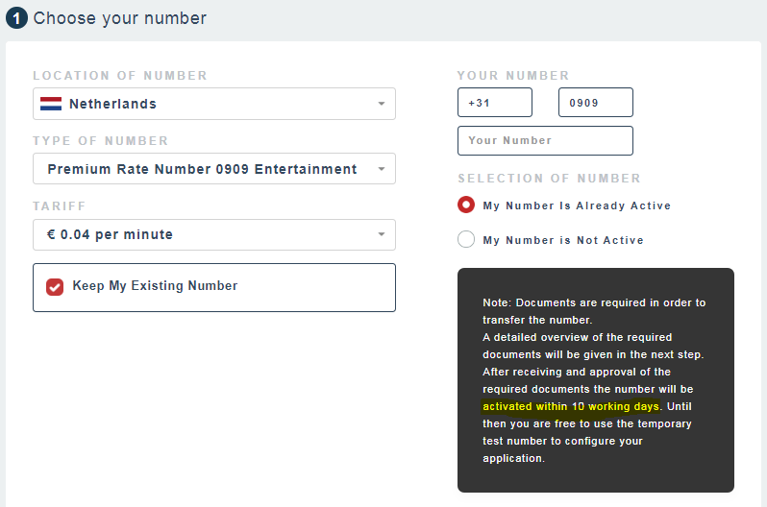Click the Your Number input field
This screenshot has width=767, height=507.
tap(545, 141)
